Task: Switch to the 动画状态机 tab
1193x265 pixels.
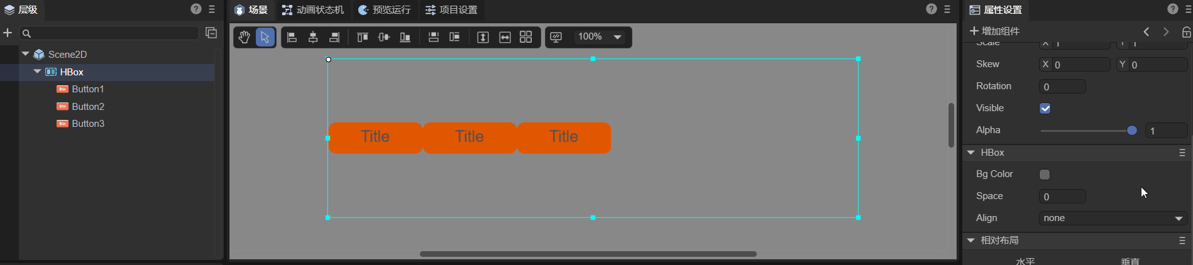Action: coord(313,10)
